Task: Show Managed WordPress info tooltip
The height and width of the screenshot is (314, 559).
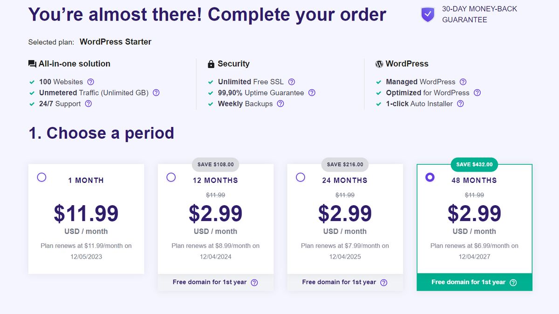Action: [x=463, y=82]
